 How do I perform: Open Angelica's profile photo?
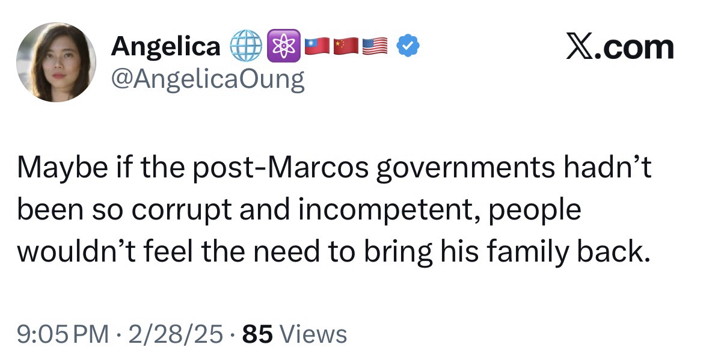(56, 62)
